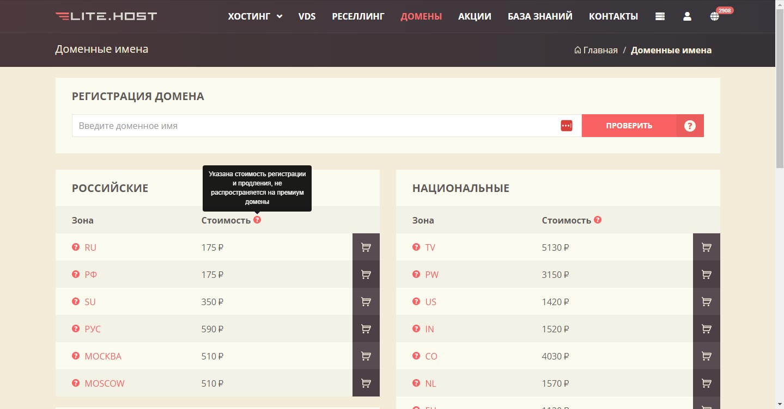Image resolution: width=784 pixels, height=409 pixels.
Task: Click the info icon before IN zone
Action: pyautogui.click(x=416, y=329)
